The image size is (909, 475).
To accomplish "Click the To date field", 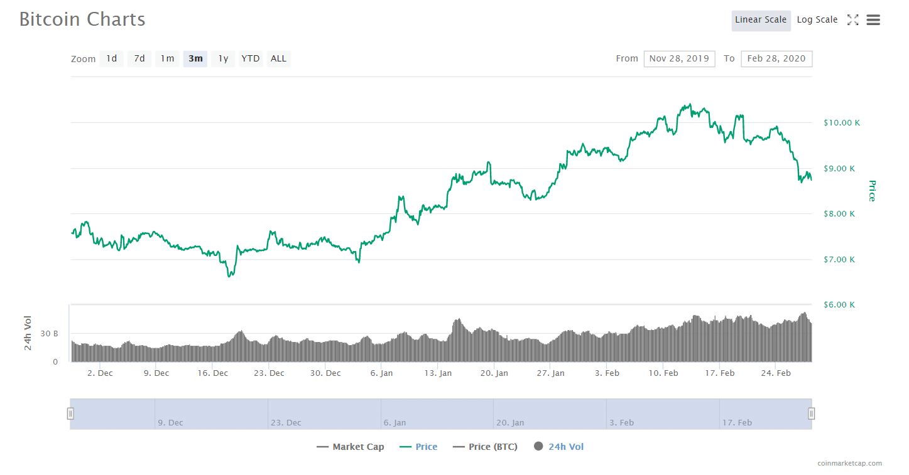I will coord(776,59).
